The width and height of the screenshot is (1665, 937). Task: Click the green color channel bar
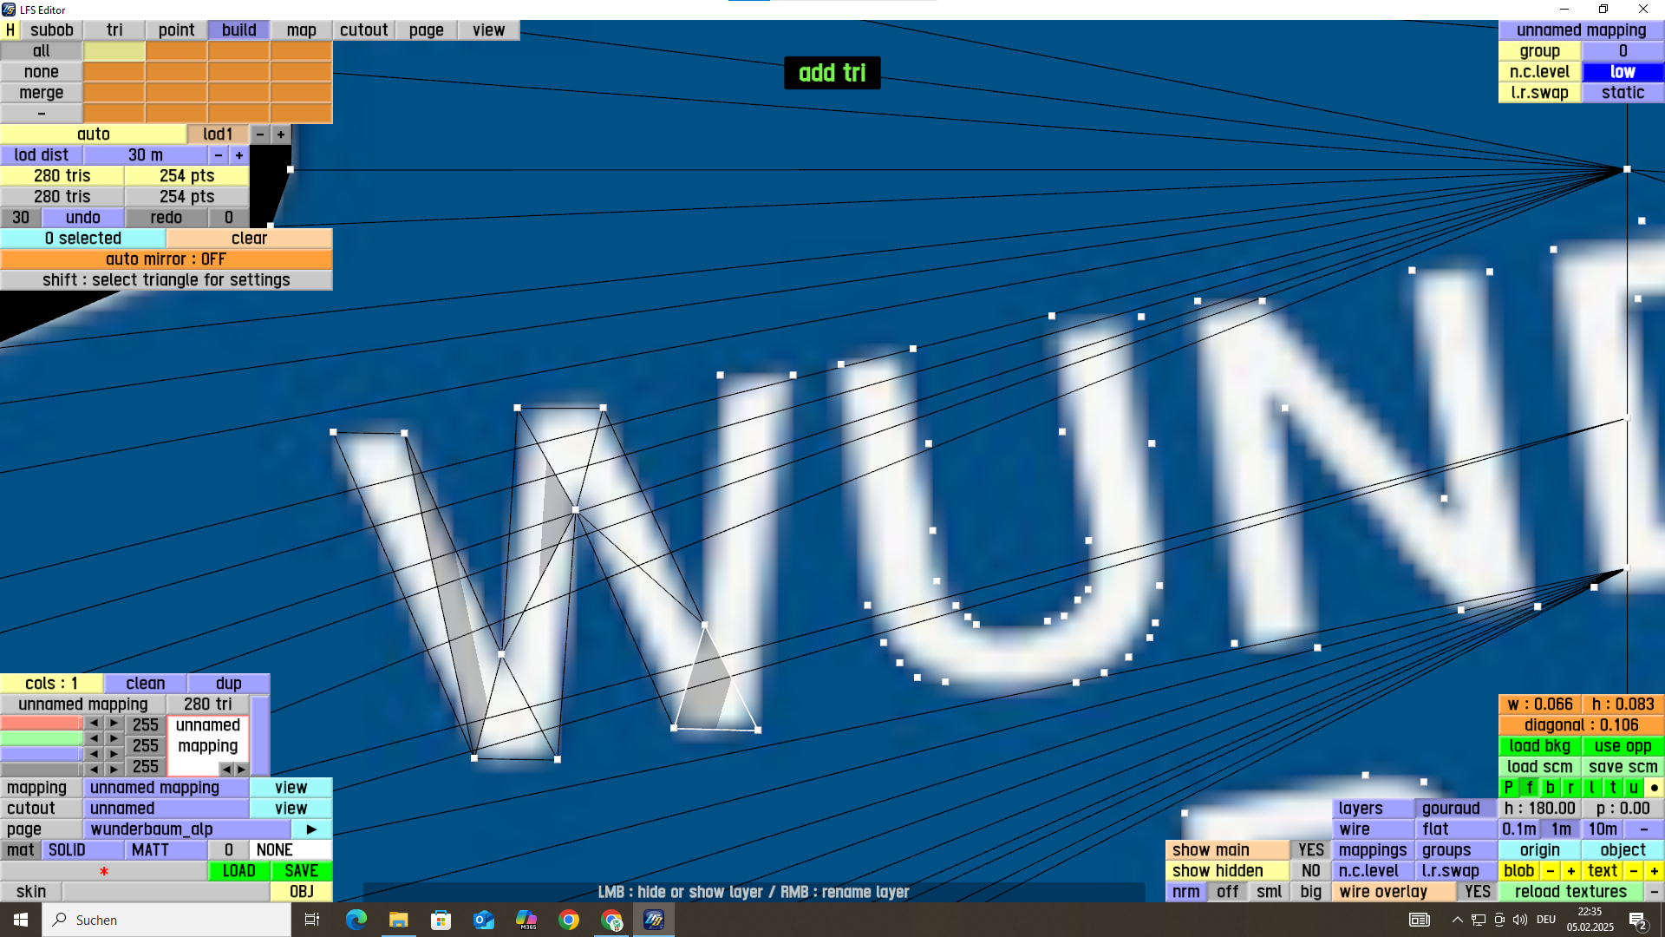point(41,738)
